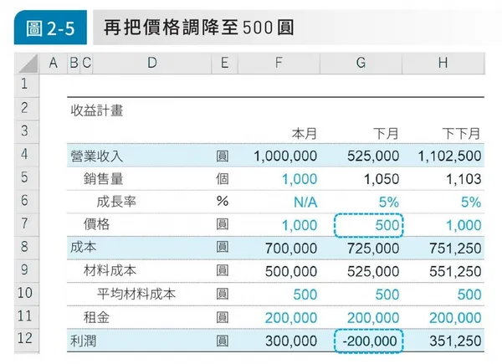
Task: Click the 銷售量 row label
Action: pos(104,179)
